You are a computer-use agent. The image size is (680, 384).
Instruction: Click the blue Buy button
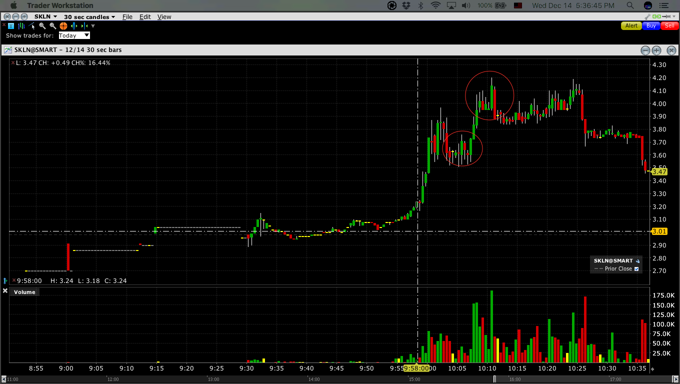click(x=651, y=25)
